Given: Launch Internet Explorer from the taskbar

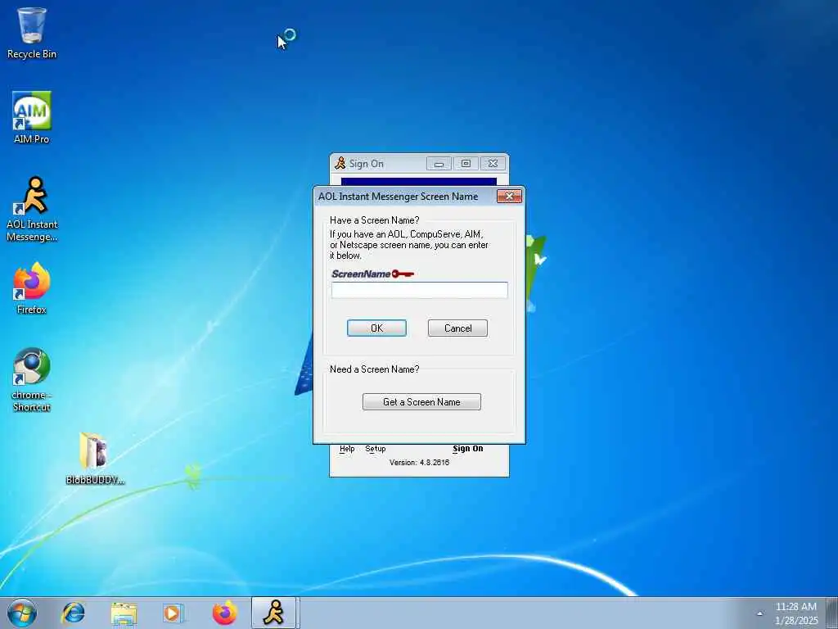Looking at the screenshot, I should click(73, 613).
